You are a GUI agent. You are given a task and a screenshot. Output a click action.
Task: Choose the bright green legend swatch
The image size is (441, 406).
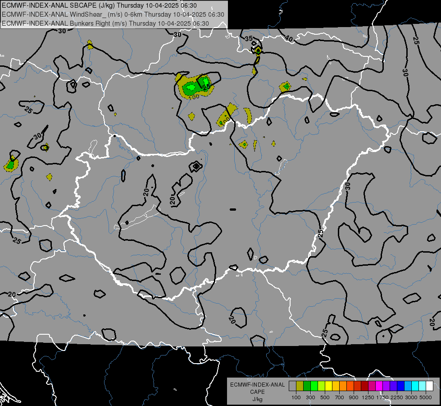(314, 386)
